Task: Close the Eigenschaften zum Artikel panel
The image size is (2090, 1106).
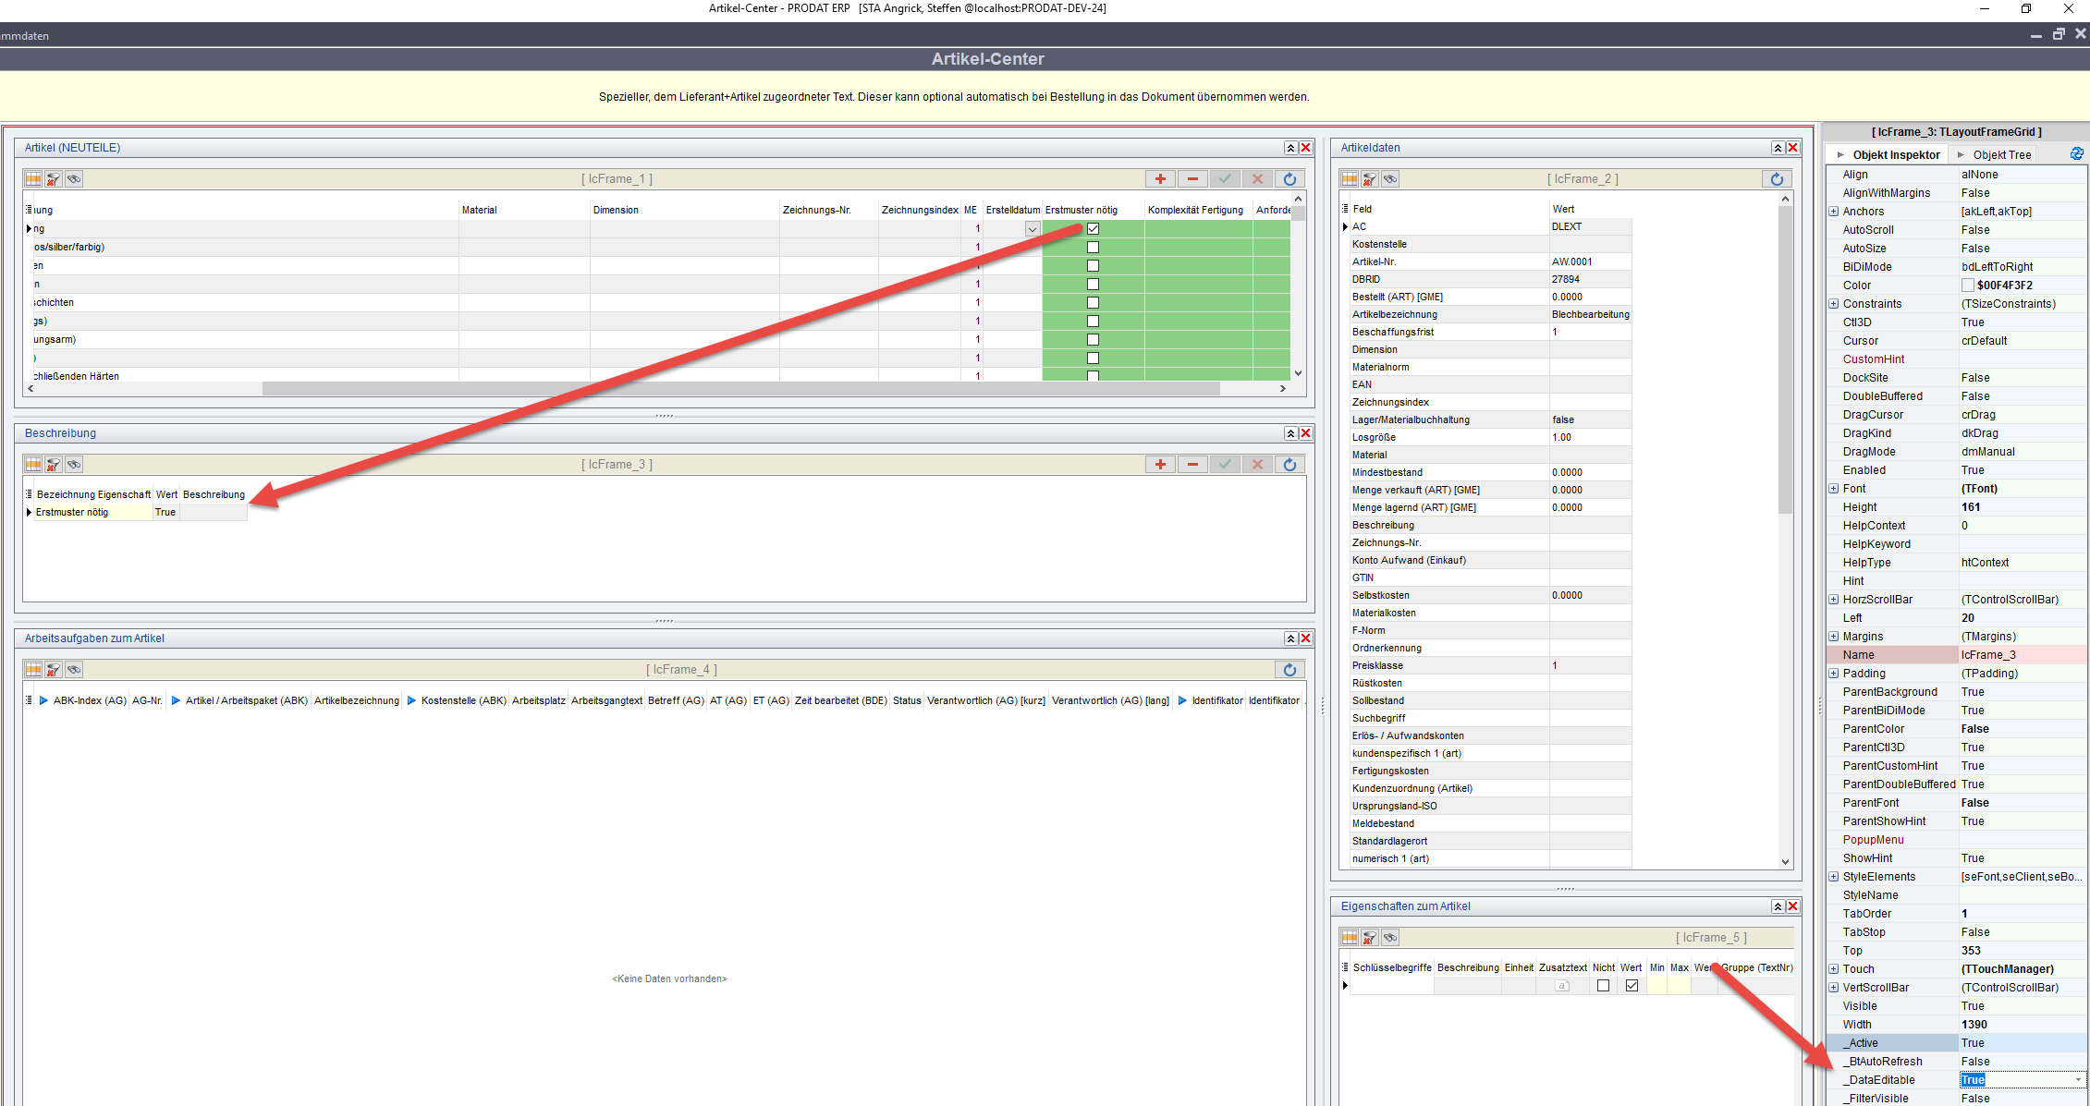Action: (1792, 906)
